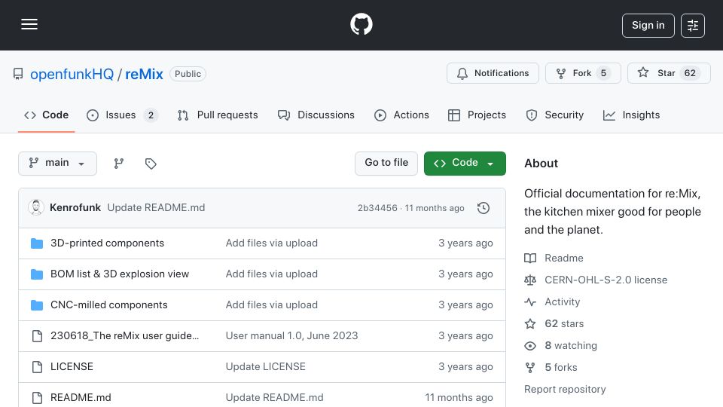Open the Projects tab
723x407 pixels.
[x=477, y=115]
